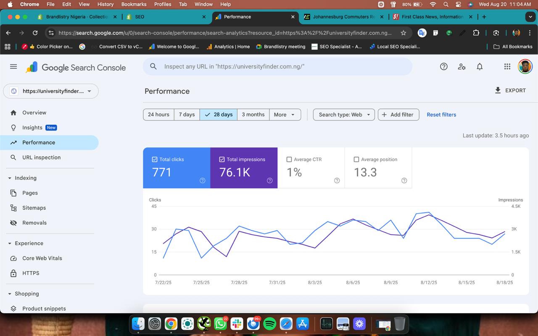Uncheck the Total clicks checkbox
538x336 pixels.
click(155, 160)
